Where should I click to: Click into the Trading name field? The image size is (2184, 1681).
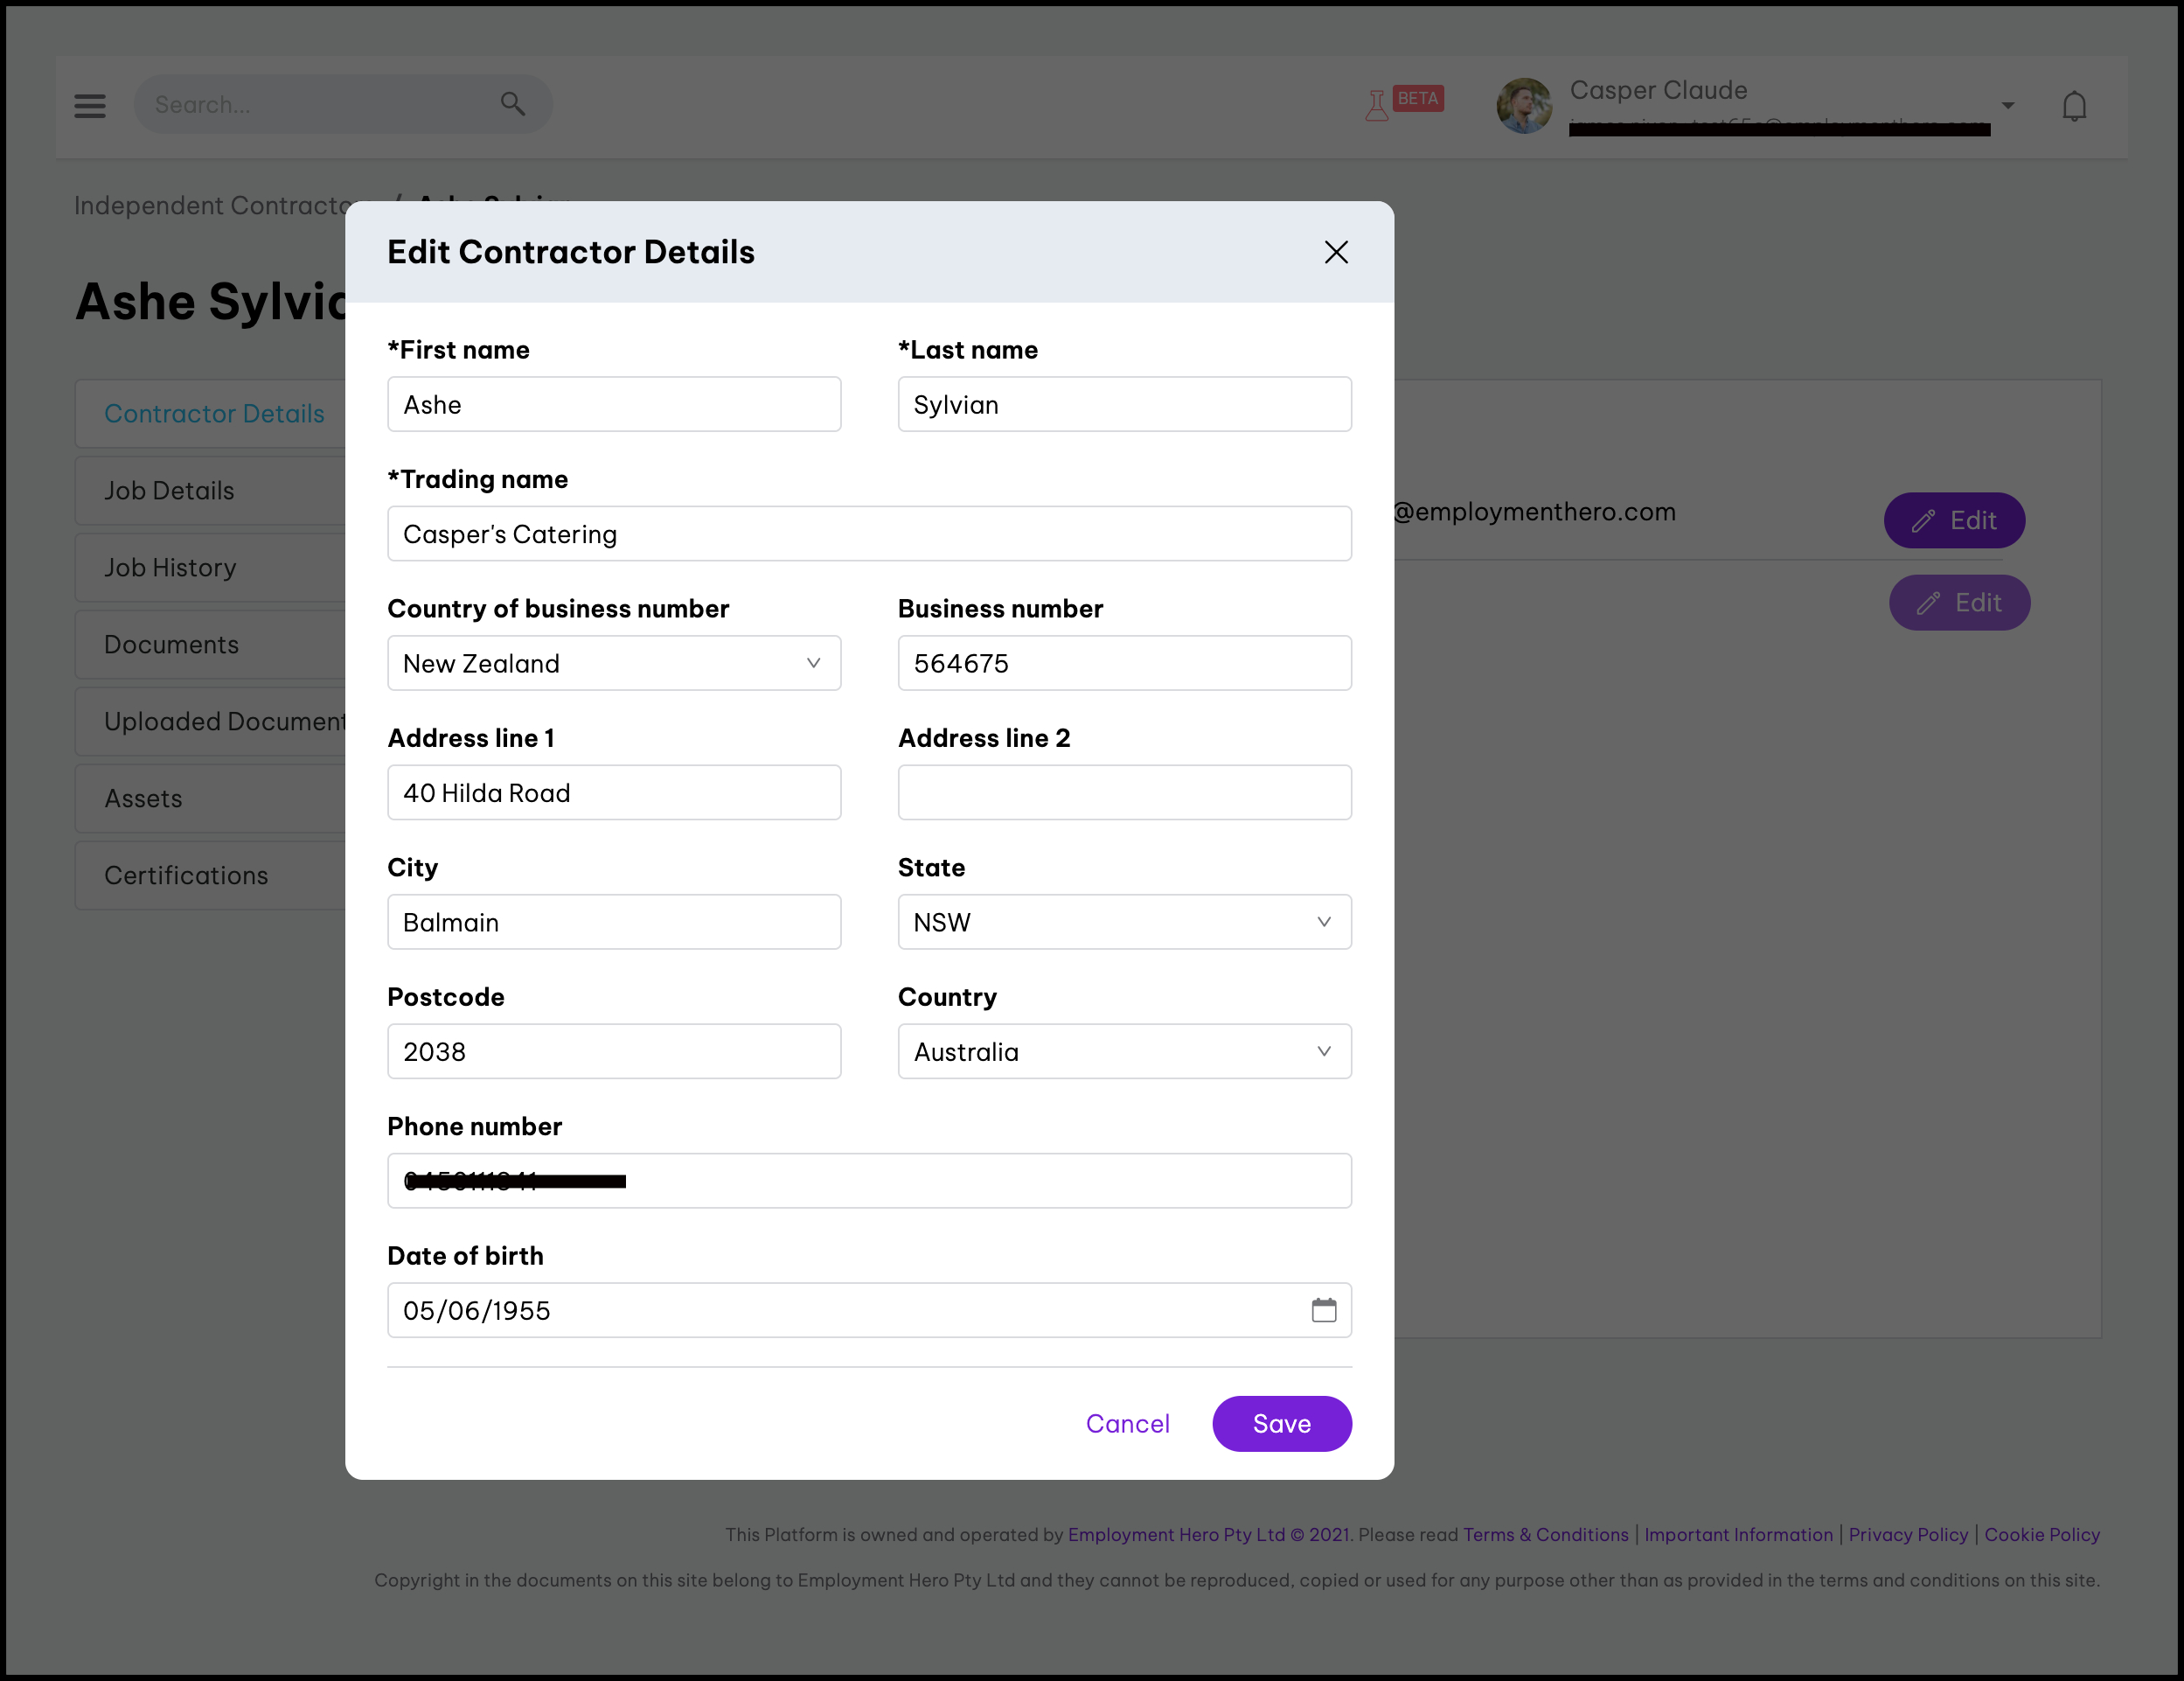point(869,534)
